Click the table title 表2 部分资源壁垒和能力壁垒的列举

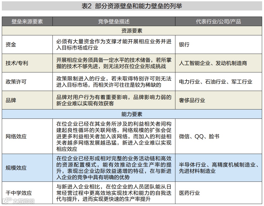pos(132,6)
